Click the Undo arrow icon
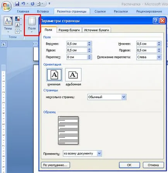 click(x=23, y=4)
